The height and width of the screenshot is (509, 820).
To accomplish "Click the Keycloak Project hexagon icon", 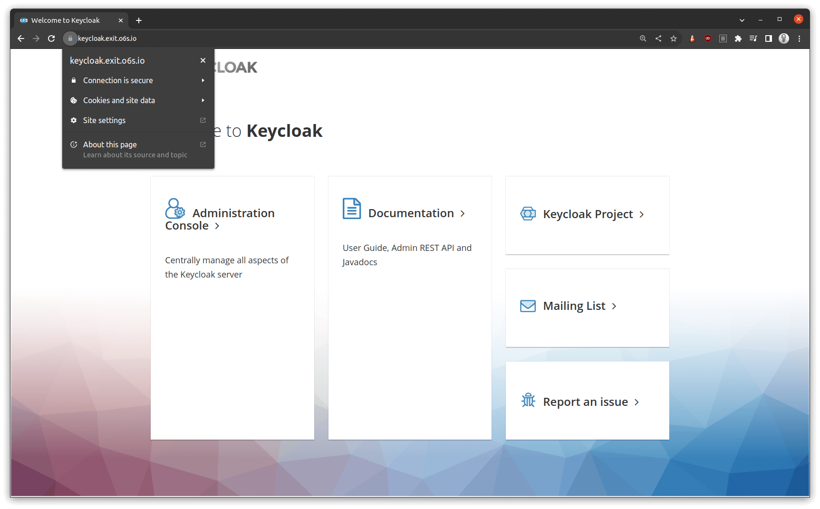I will 528,214.
